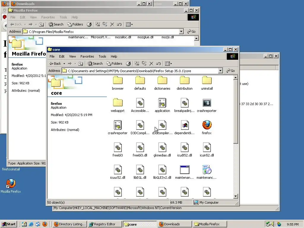Select the breakpadinj... file
This screenshot has width=304, height=228.
pos(185,105)
